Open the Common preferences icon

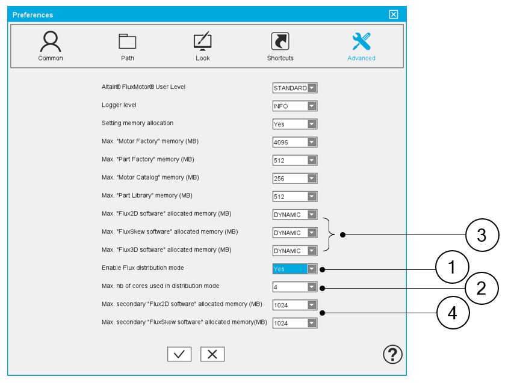pyautogui.click(x=50, y=41)
